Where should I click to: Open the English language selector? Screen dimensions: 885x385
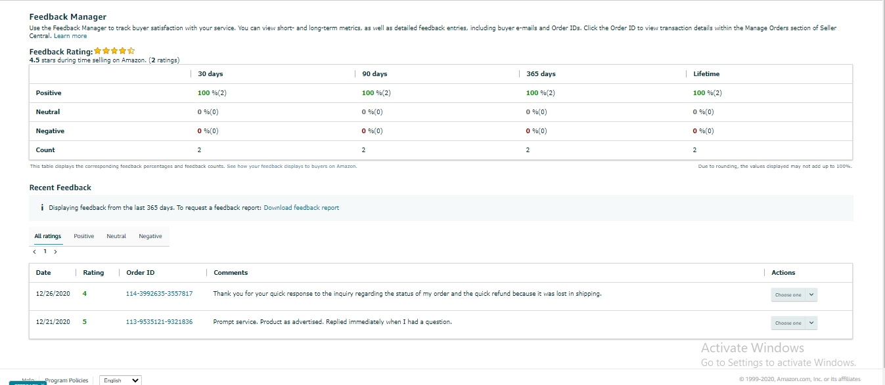coord(122,380)
